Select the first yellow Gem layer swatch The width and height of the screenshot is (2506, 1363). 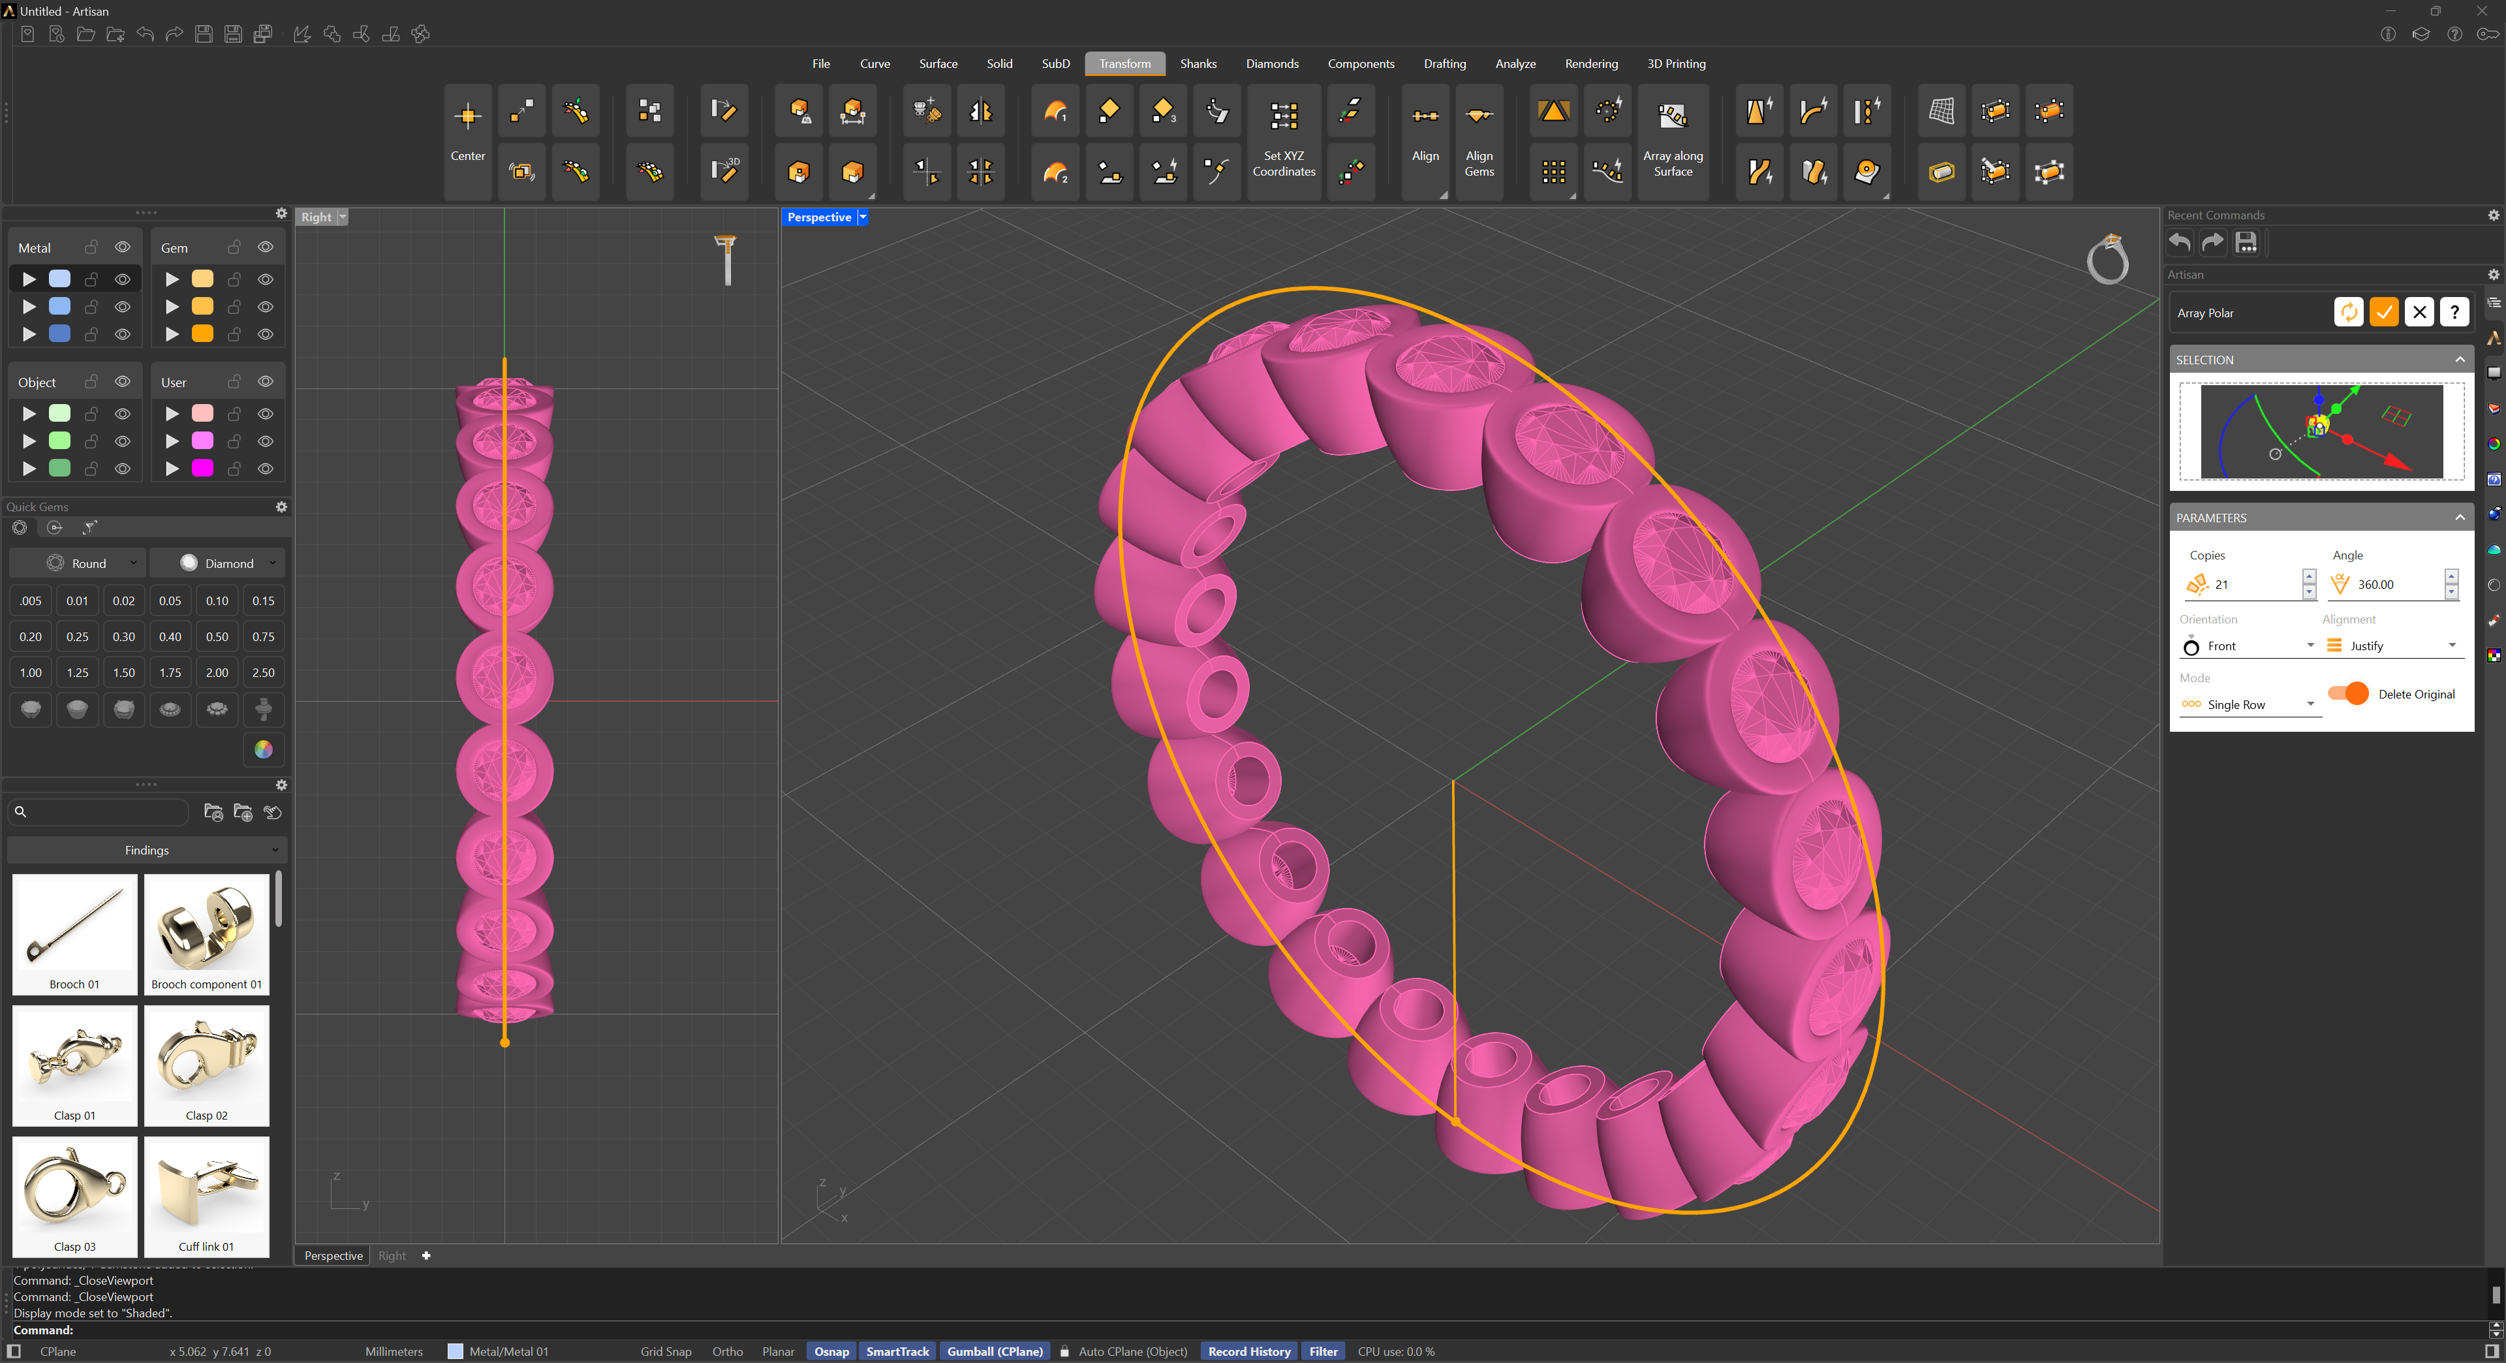pyautogui.click(x=202, y=279)
